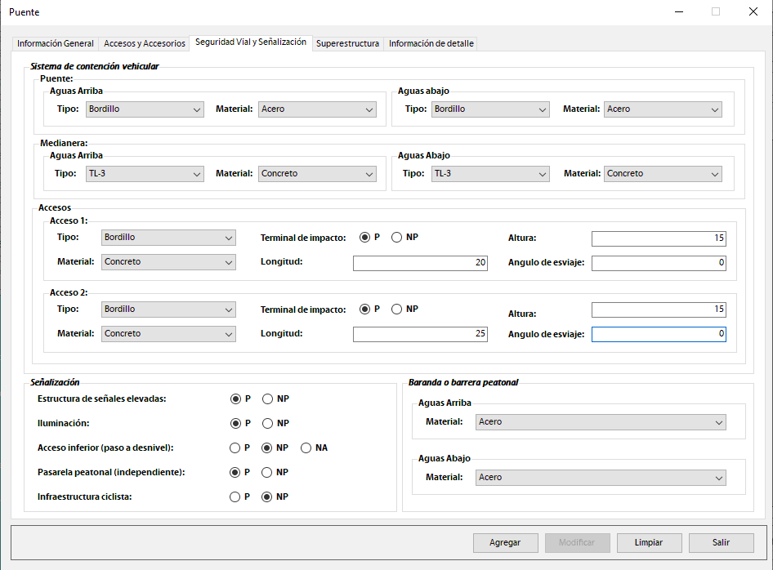
Task: Open the Información de detalle tab
Action: tap(431, 43)
